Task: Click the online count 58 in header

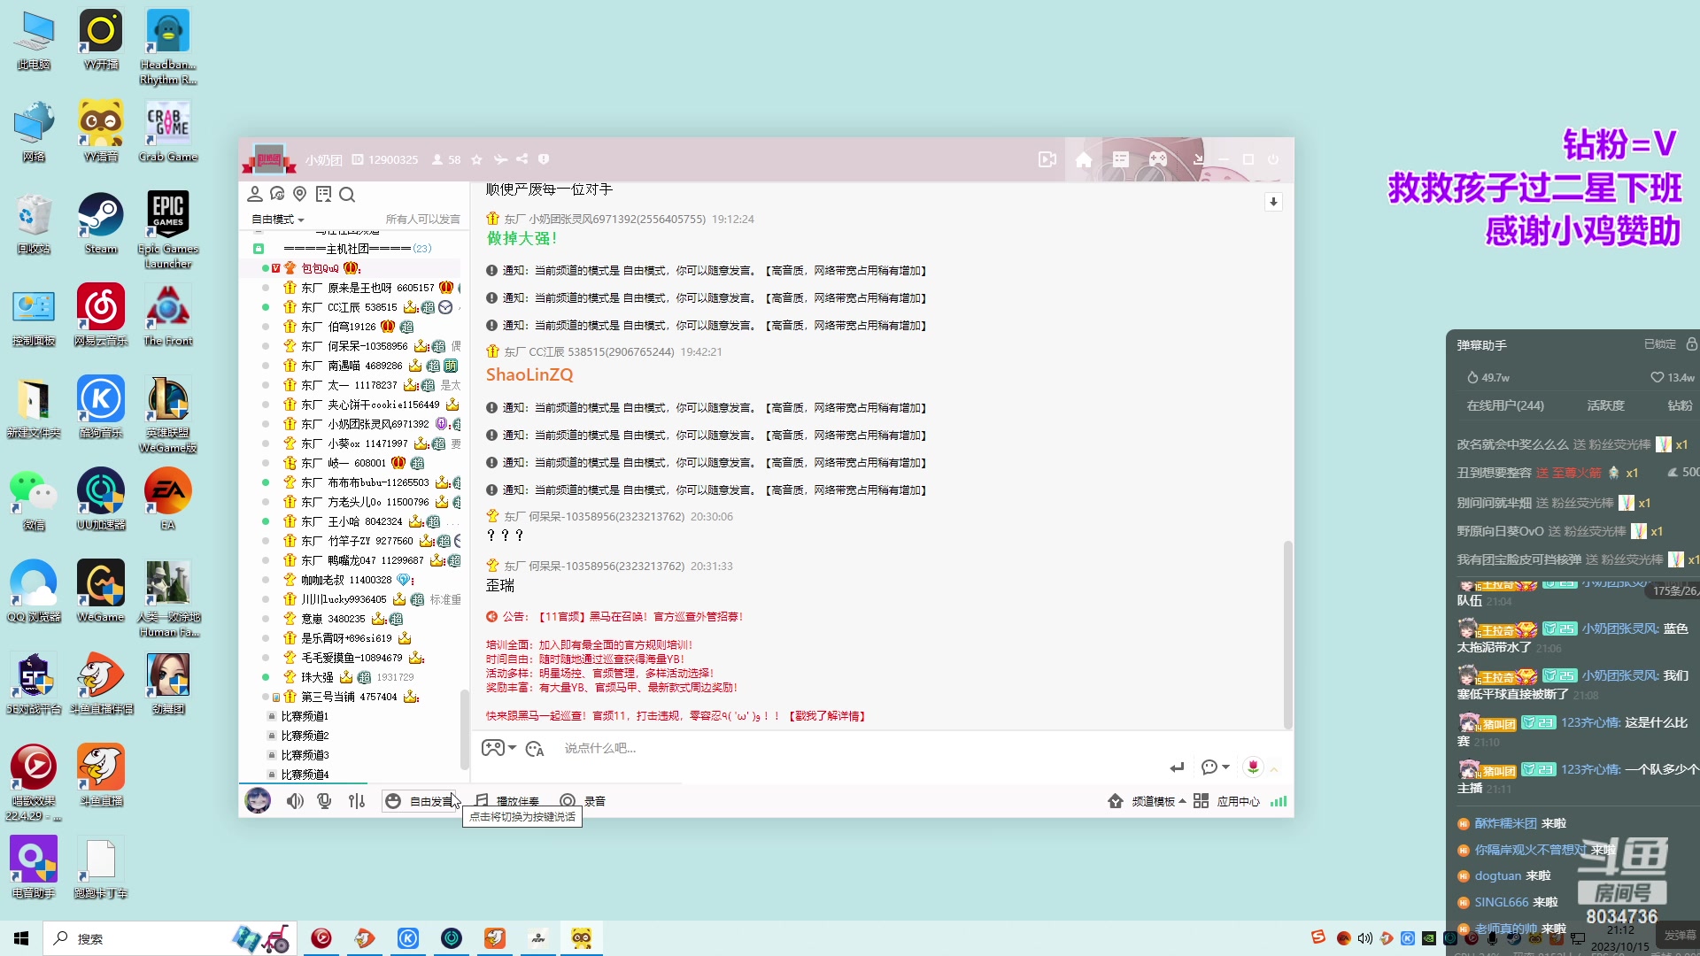Action: pos(446,160)
